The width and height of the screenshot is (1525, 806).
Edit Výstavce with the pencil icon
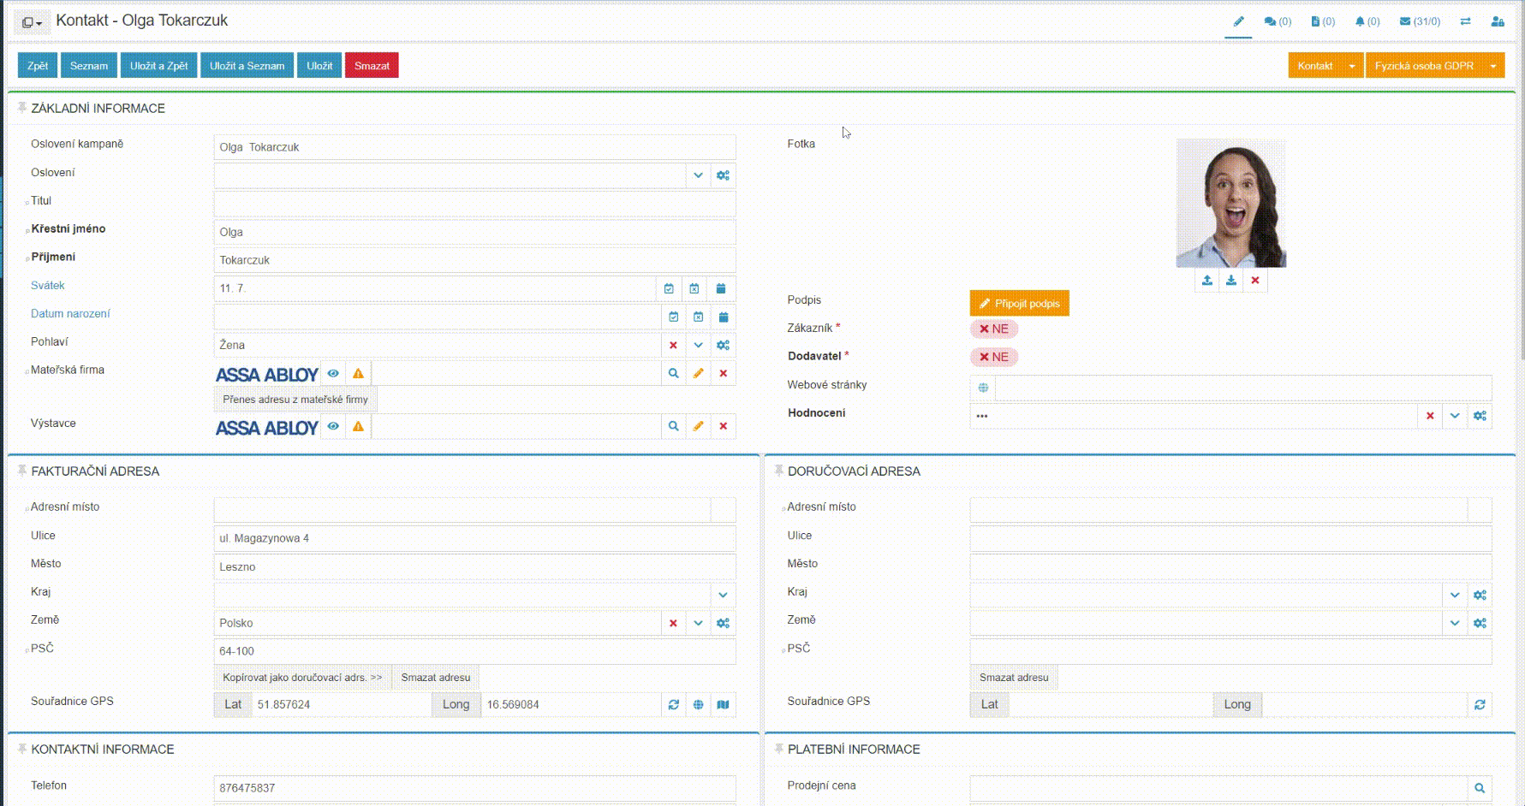point(699,426)
